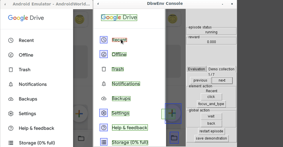This screenshot has height=147, width=283.
Task: Click the Storage bars icon in DbwEnv Console
Action: click(x=104, y=142)
